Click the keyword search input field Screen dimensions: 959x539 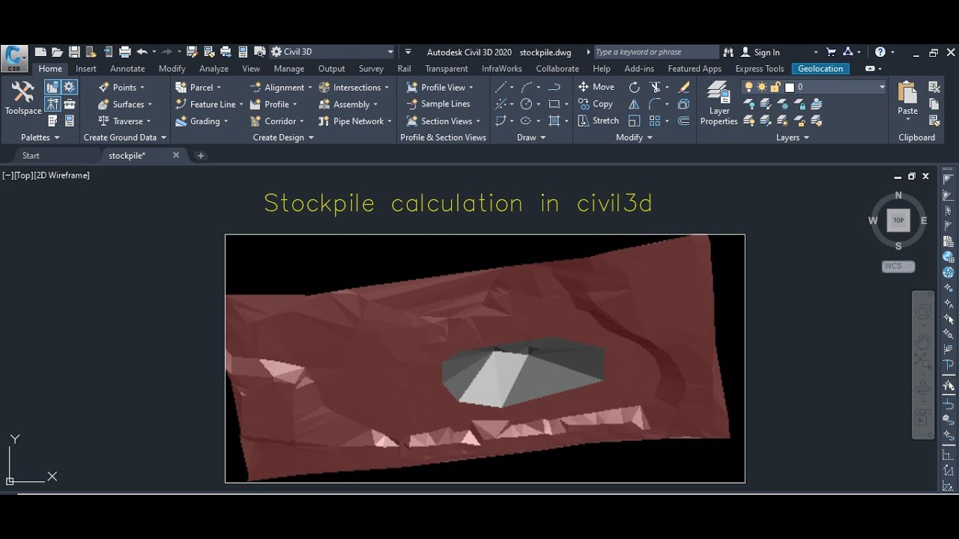point(656,52)
